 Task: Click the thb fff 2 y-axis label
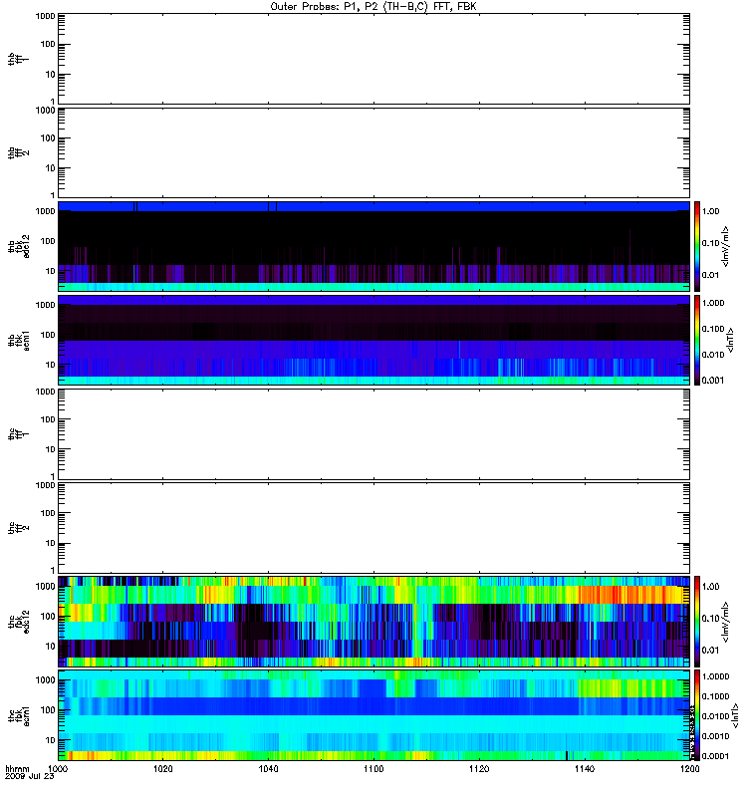[18, 152]
